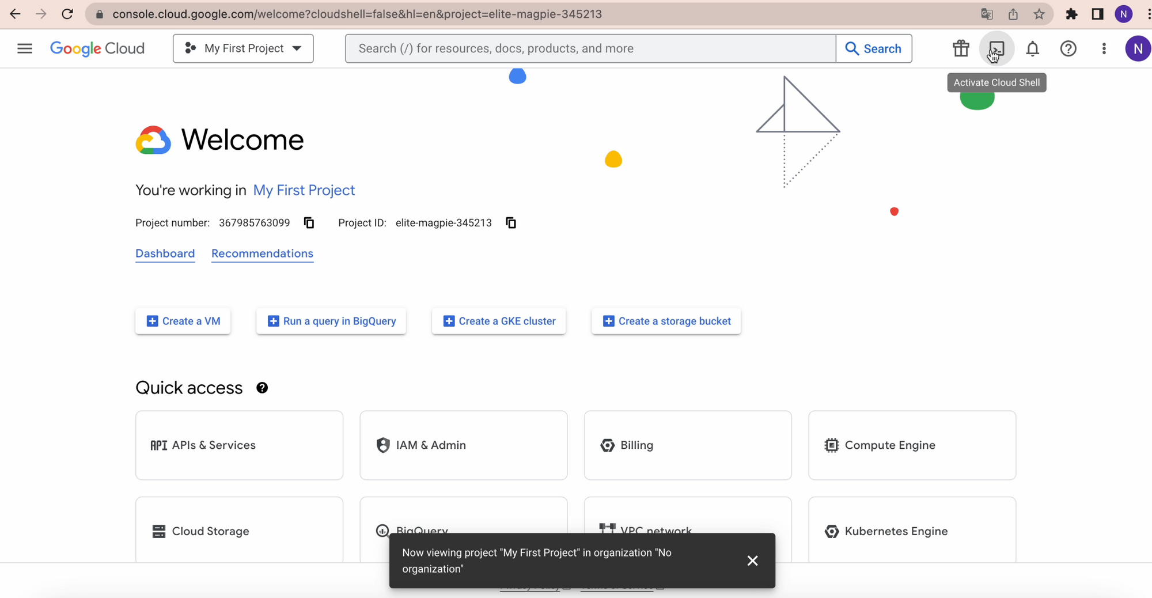This screenshot has height=598, width=1152.
Task: Click Create a storage bucket button
Action: coord(666,321)
